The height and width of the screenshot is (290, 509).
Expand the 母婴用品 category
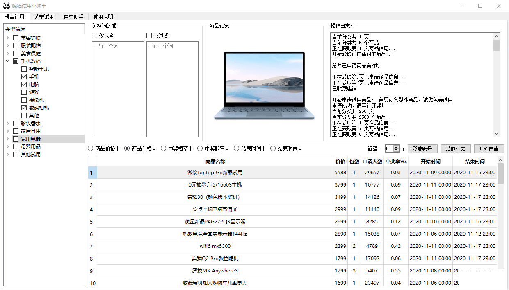click(7, 147)
